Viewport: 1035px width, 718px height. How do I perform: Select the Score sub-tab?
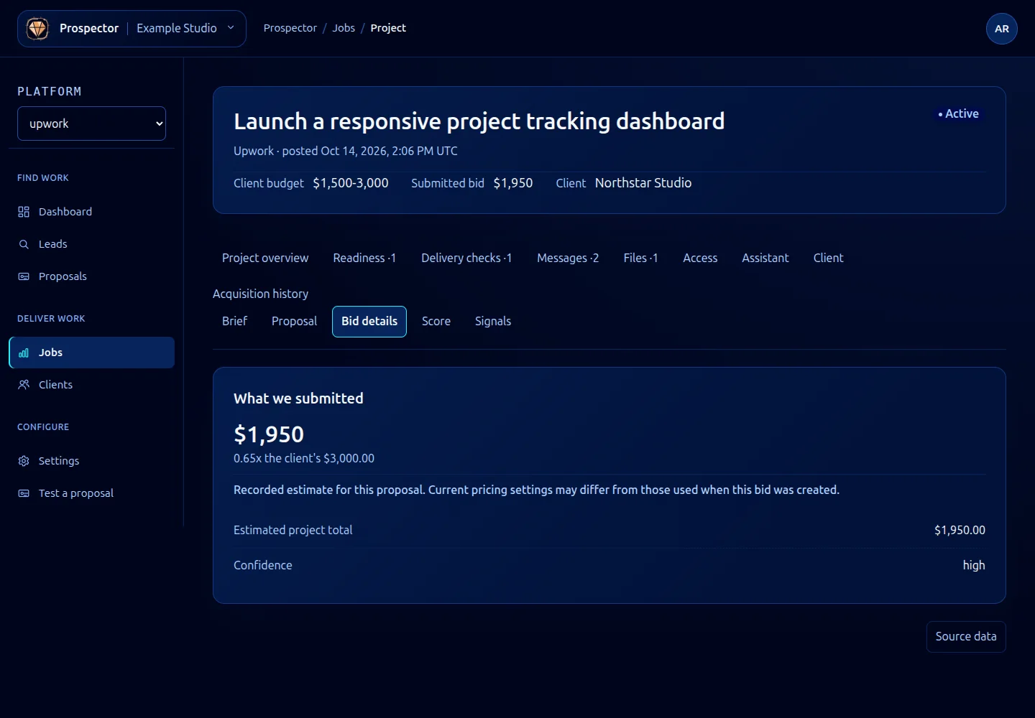tap(436, 321)
